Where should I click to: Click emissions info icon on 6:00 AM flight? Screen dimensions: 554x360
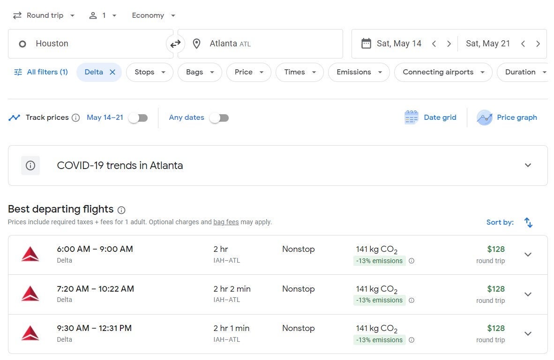(x=412, y=261)
